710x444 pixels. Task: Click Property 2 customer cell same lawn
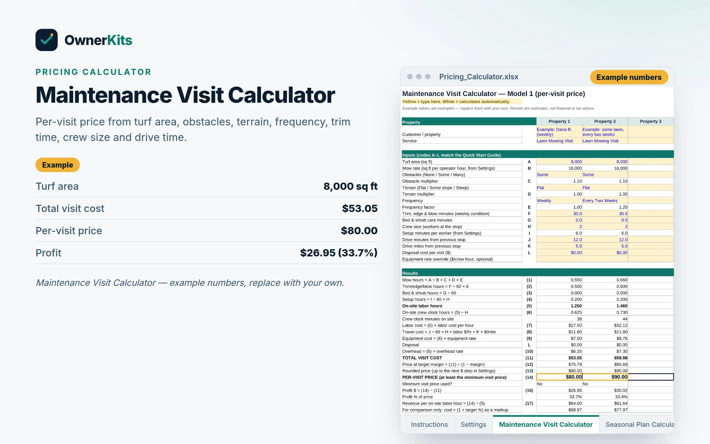tap(605, 132)
